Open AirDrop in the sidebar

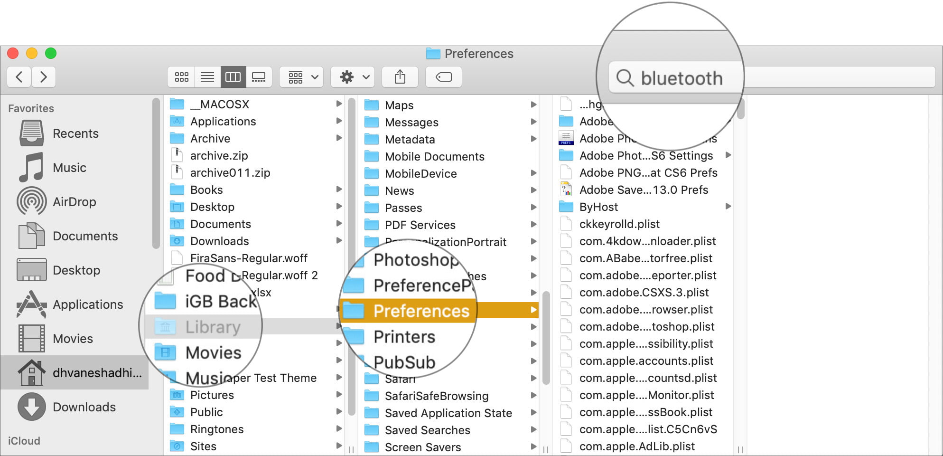coord(75,202)
